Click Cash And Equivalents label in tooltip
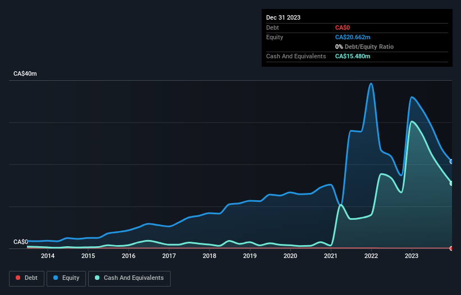The height and width of the screenshot is (295, 461). pyautogui.click(x=296, y=56)
